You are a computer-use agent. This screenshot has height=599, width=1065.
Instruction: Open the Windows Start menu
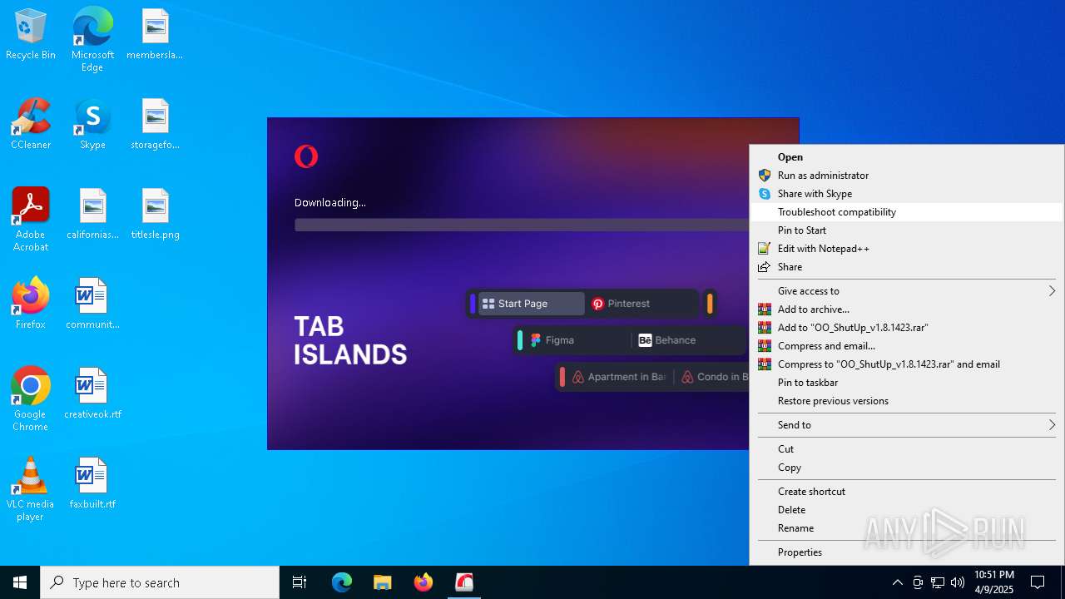[x=20, y=582]
